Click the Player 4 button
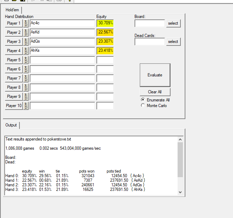The height and width of the screenshot is (218, 233). (14, 51)
